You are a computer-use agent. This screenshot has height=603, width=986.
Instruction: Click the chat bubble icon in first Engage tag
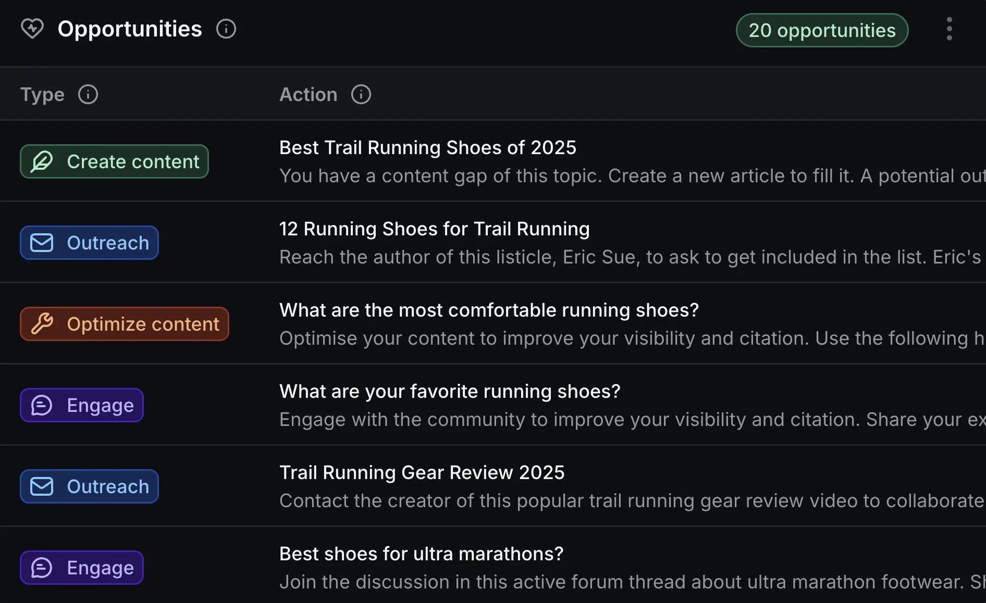[x=42, y=405]
